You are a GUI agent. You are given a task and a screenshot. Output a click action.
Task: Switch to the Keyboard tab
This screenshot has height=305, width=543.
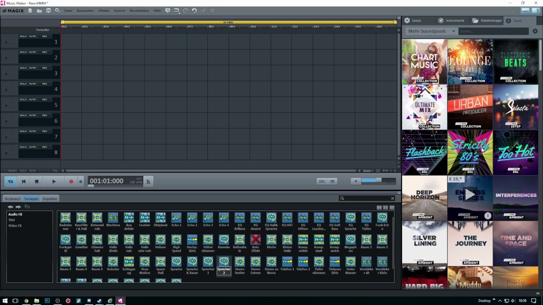[x=12, y=199]
